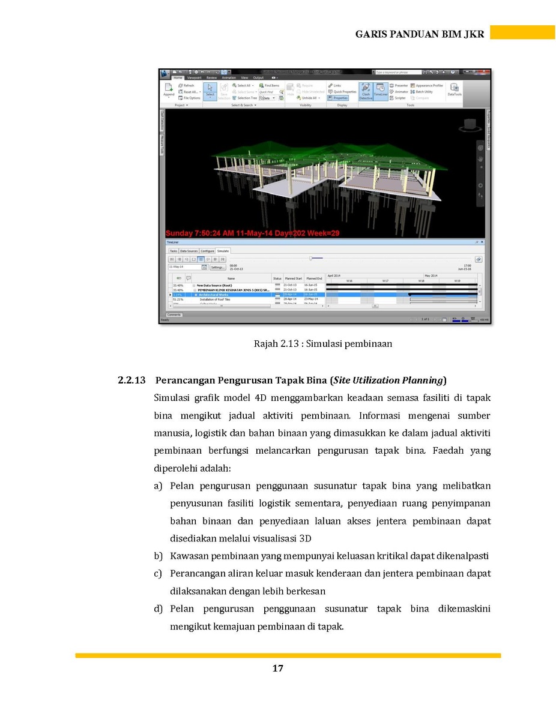Toggle the Clash Detective button
Image resolution: width=556 pixels, height=719 pixels.
[x=366, y=92]
